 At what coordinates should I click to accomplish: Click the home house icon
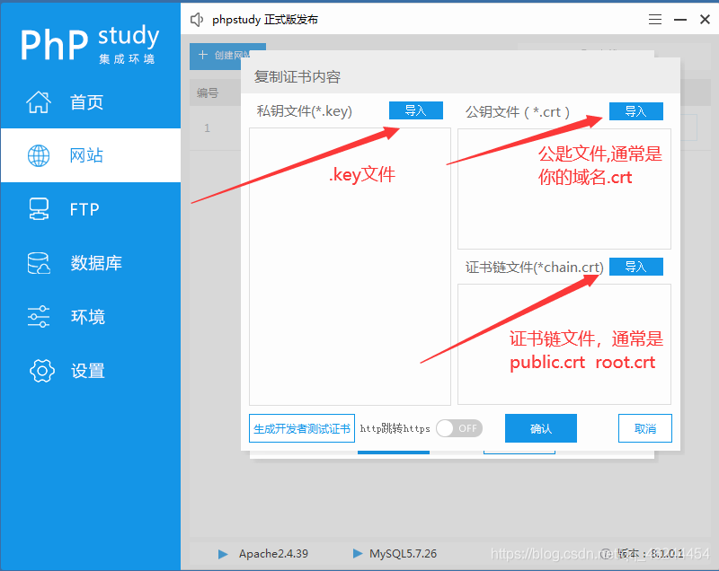point(39,101)
